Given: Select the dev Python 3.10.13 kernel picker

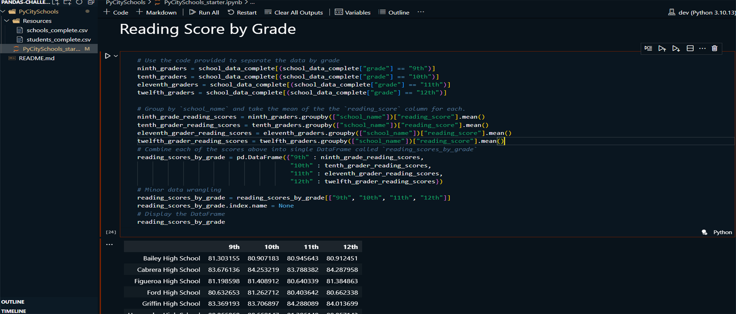Looking at the screenshot, I should (701, 12).
